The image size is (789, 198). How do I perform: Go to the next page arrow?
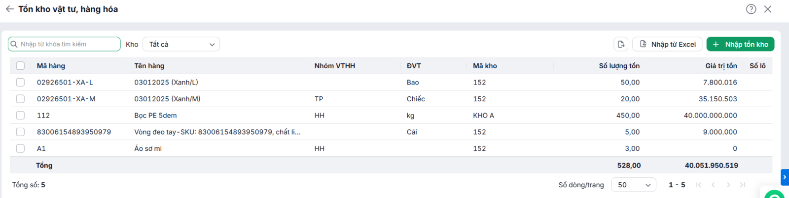pyautogui.click(x=728, y=185)
